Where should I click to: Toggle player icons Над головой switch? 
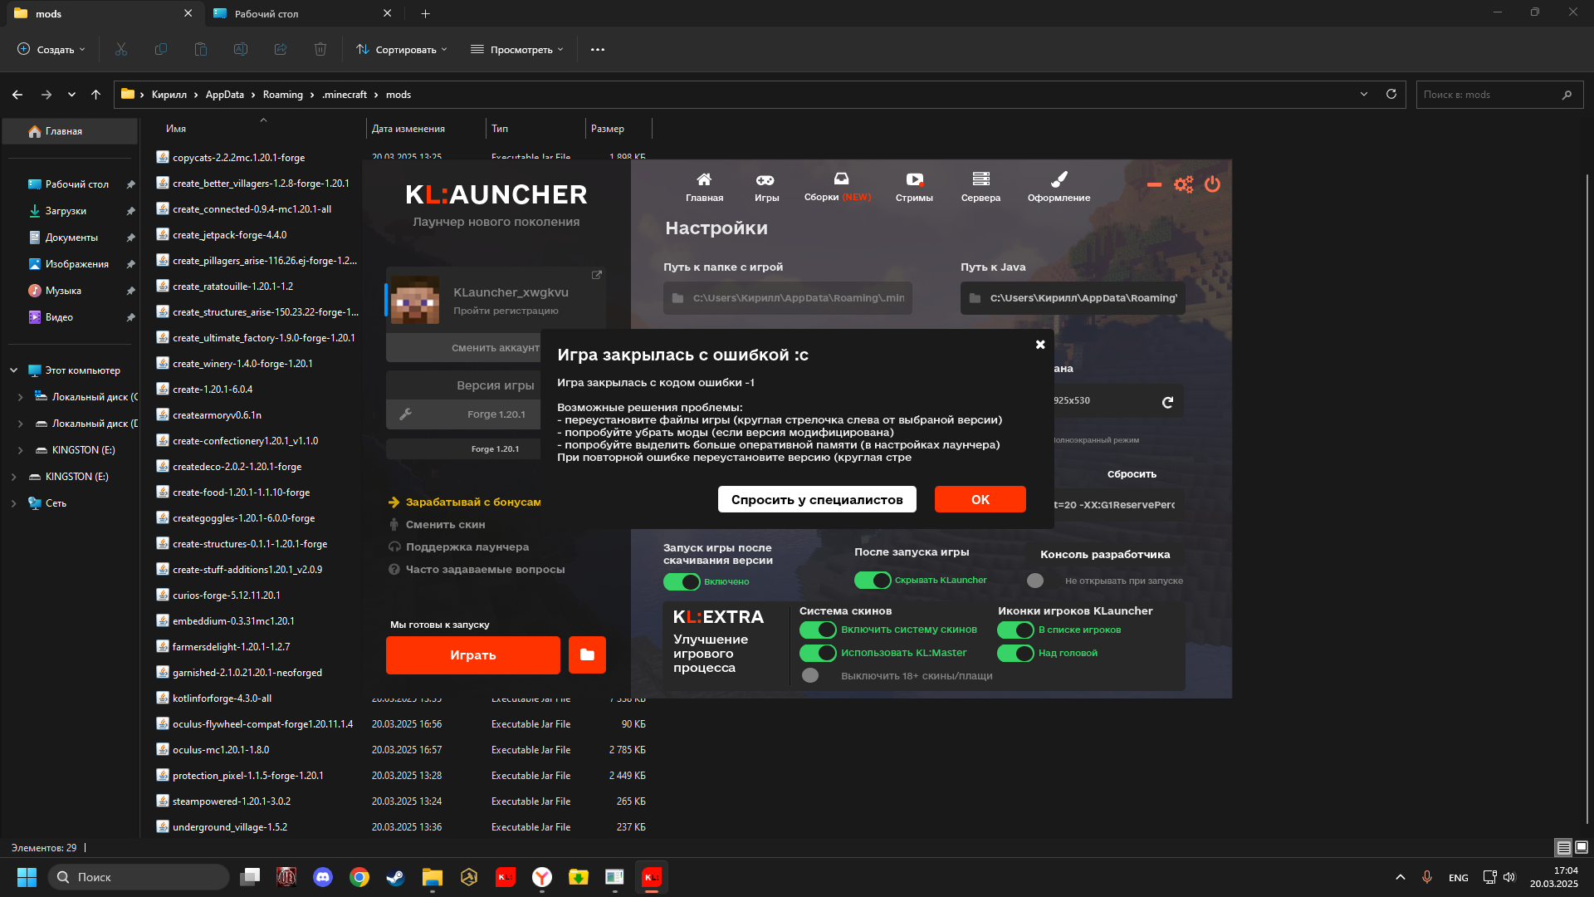point(1015,653)
